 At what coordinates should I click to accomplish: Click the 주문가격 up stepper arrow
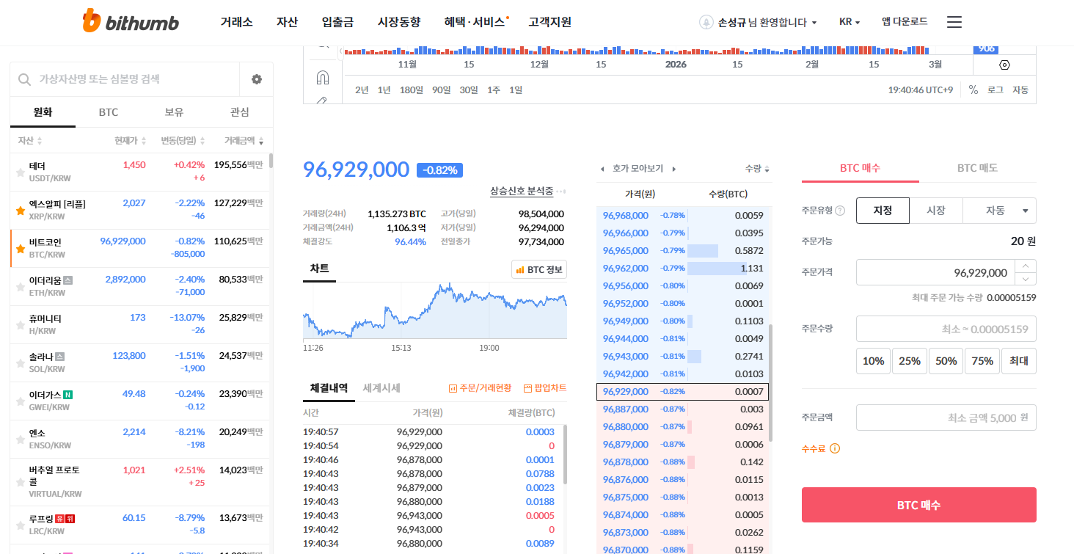pyautogui.click(x=1026, y=267)
